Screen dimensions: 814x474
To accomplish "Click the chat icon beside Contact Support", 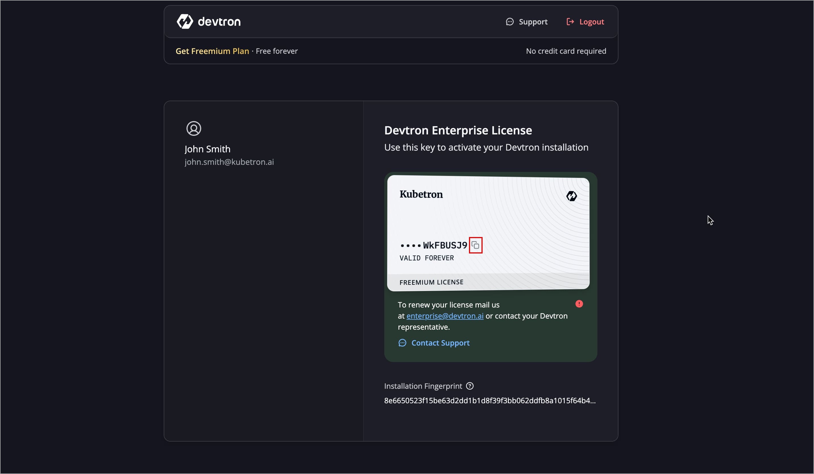I will [402, 343].
